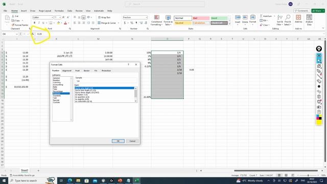327x184 pixels.
Task: Apply Comma Style from Number group
Action: coord(136,23)
